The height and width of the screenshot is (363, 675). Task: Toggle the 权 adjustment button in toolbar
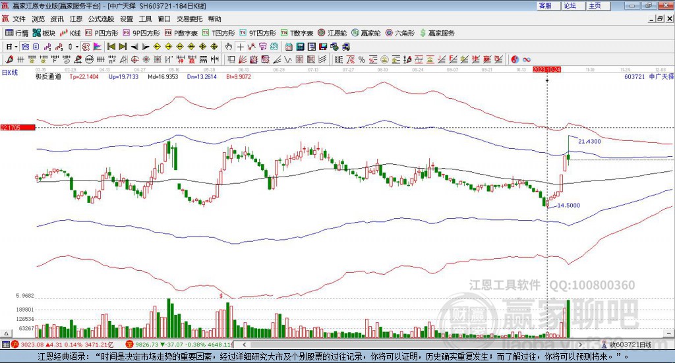click(x=86, y=47)
